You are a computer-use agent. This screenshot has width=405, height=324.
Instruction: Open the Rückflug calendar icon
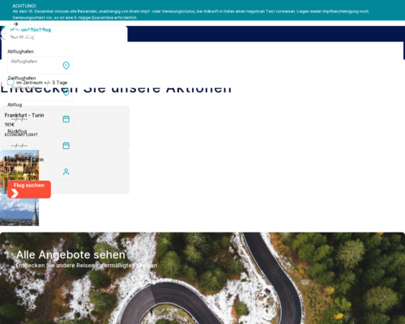point(66,146)
